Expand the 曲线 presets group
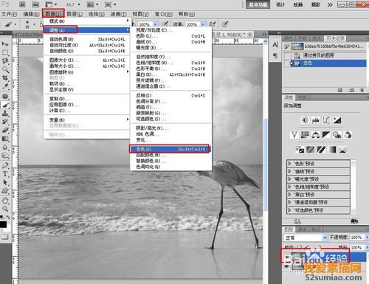The image size is (369, 284). [x=289, y=171]
